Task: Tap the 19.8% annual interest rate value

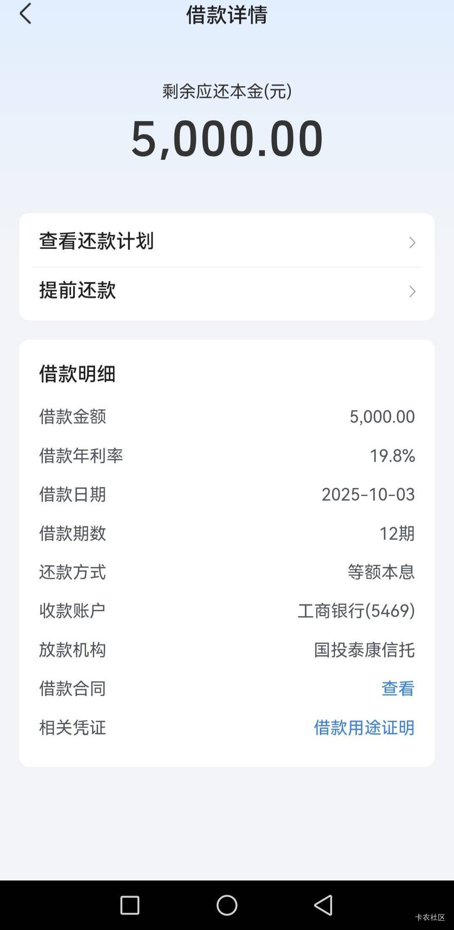Action: (392, 456)
